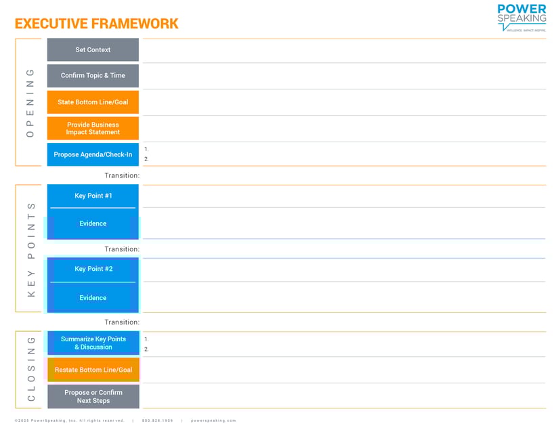Click the PowerSpeaking logo

[x=521, y=17]
